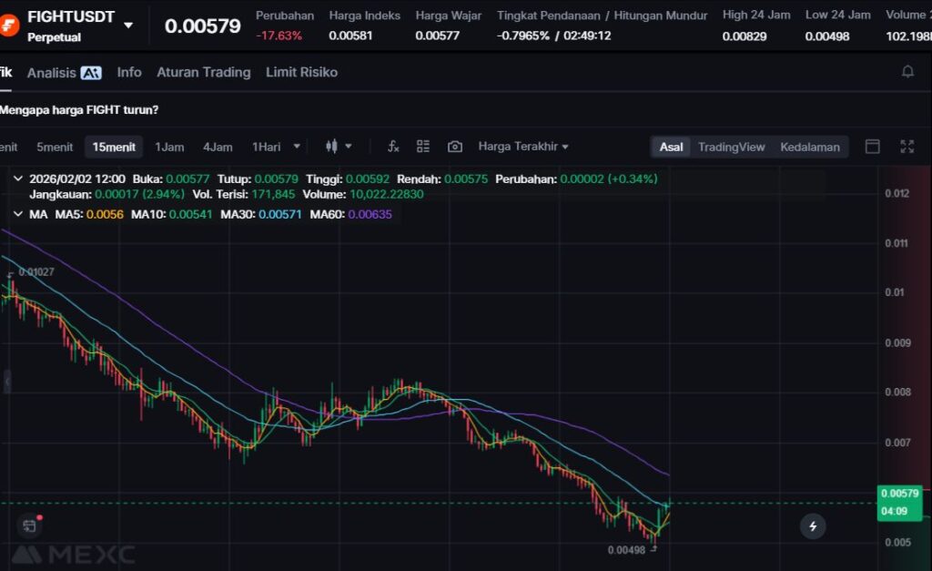Image resolution: width=932 pixels, height=571 pixels.
Task: Switch to the Limit Risiko tab
Action: pos(301,72)
